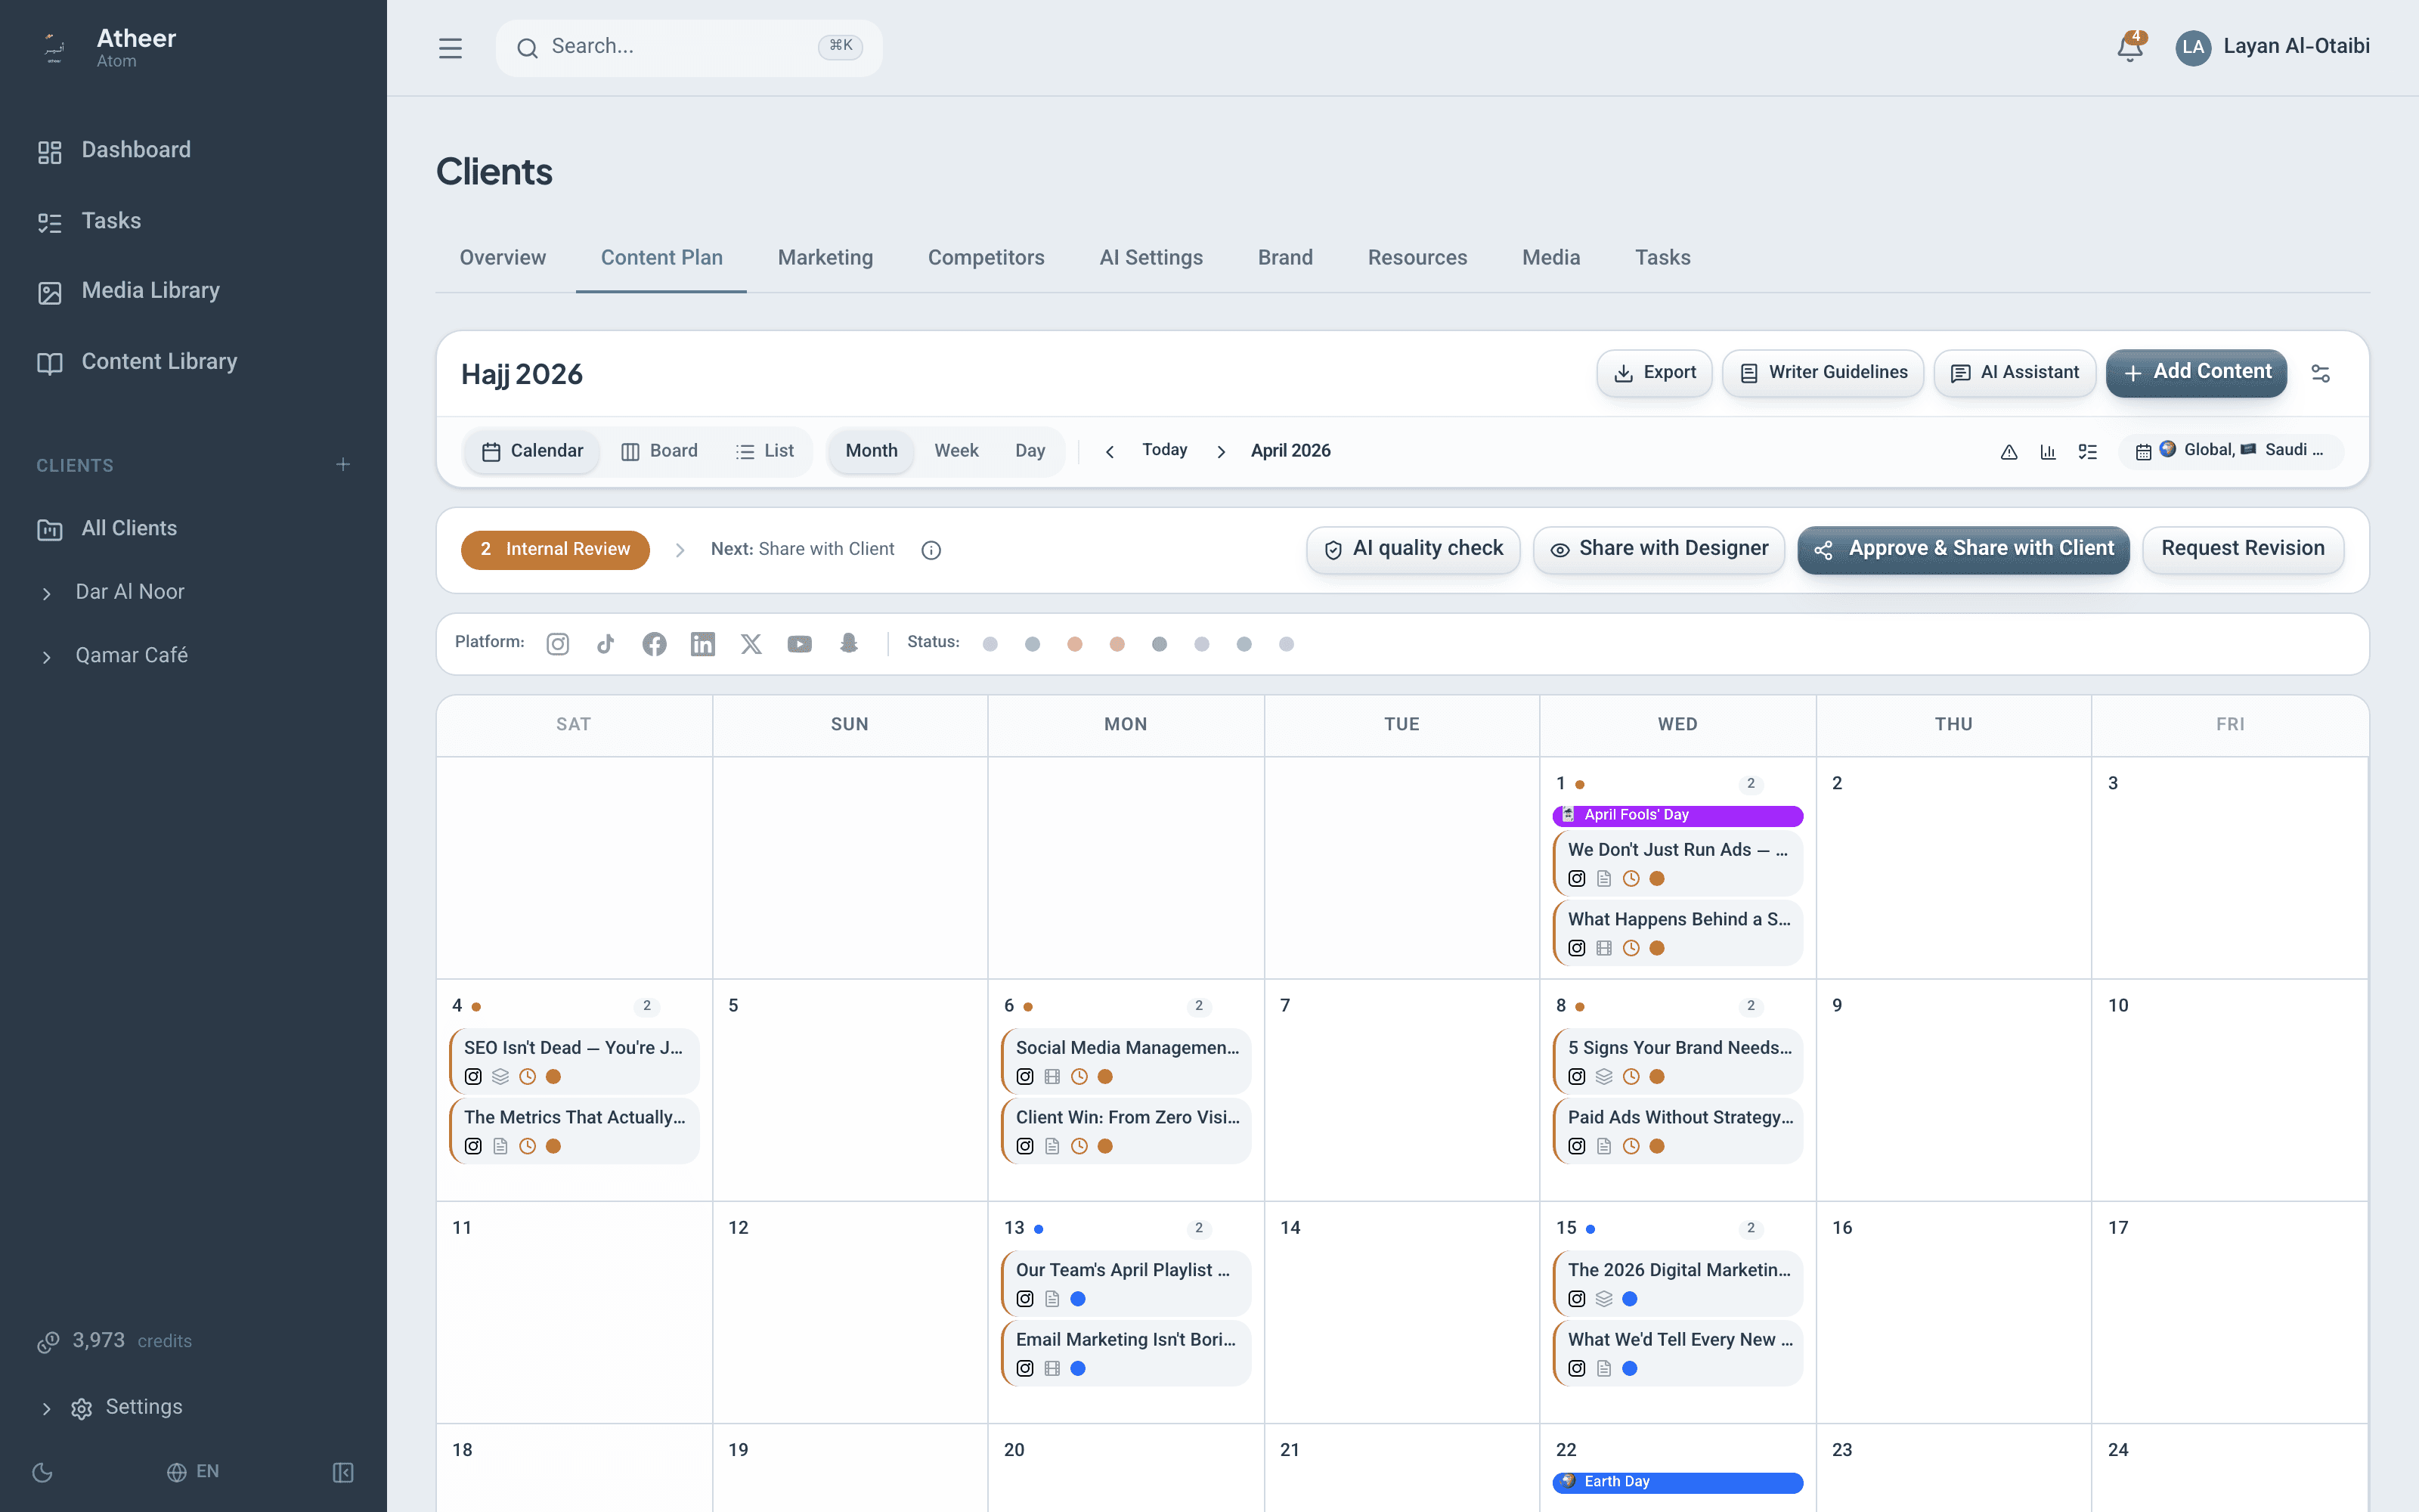The height and width of the screenshot is (1512, 2419).
Task: Select the first status filter dot
Action: tap(990, 644)
